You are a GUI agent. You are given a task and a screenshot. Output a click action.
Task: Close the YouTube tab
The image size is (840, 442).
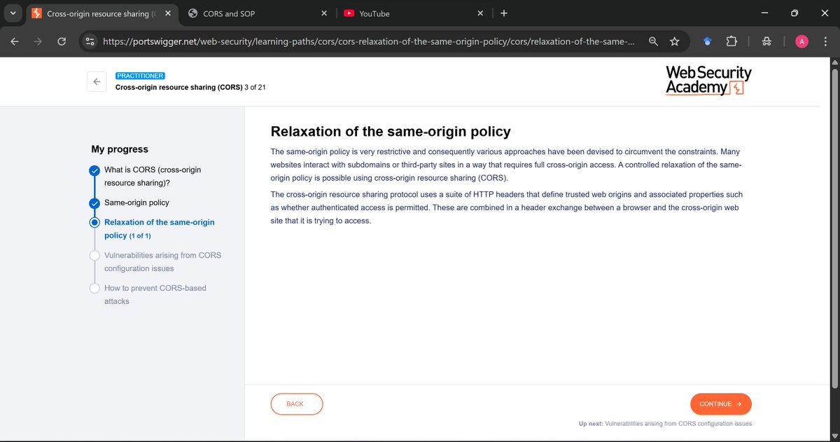(479, 13)
